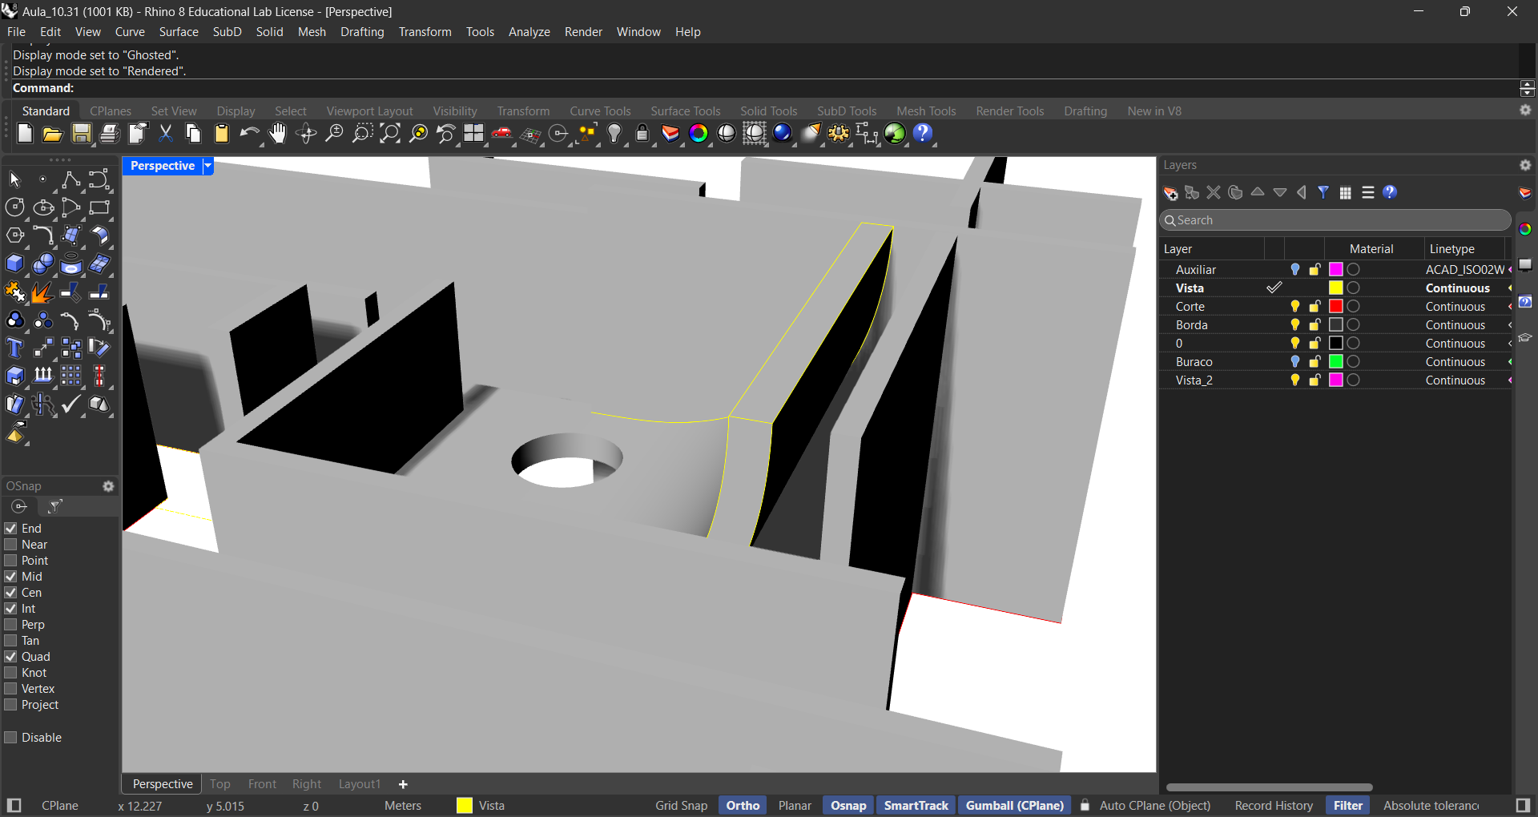Toggle the Grid Snap status bar button
This screenshot has width=1538, height=817.
click(681, 806)
